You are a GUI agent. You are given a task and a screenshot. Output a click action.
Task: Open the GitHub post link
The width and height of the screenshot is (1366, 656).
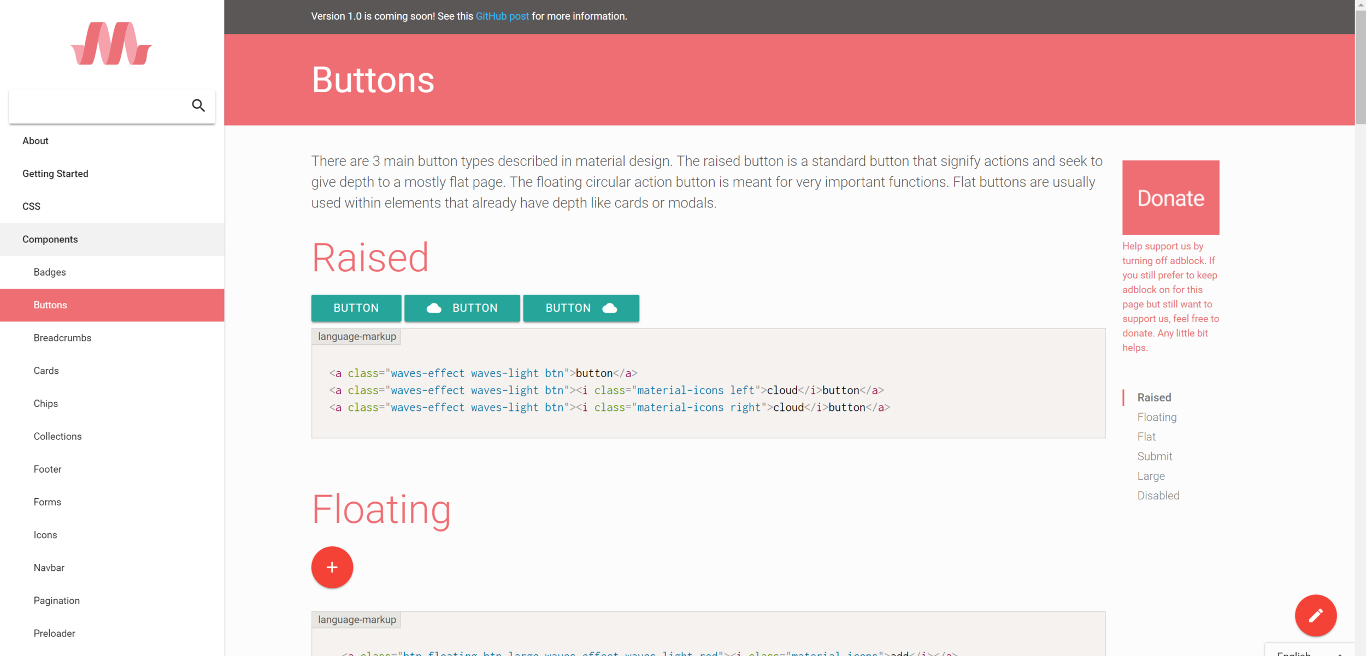pyautogui.click(x=502, y=16)
